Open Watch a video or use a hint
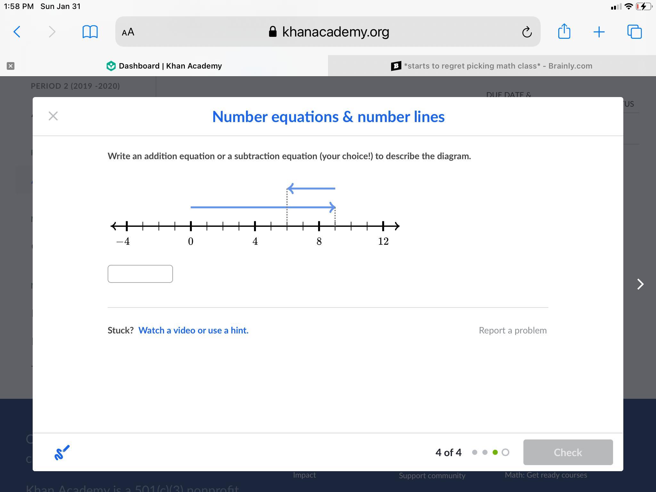 [193, 330]
